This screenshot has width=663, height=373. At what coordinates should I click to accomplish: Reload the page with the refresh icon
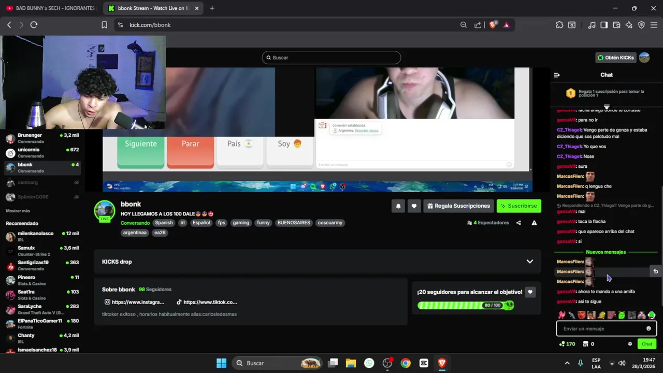tap(34, 25)
